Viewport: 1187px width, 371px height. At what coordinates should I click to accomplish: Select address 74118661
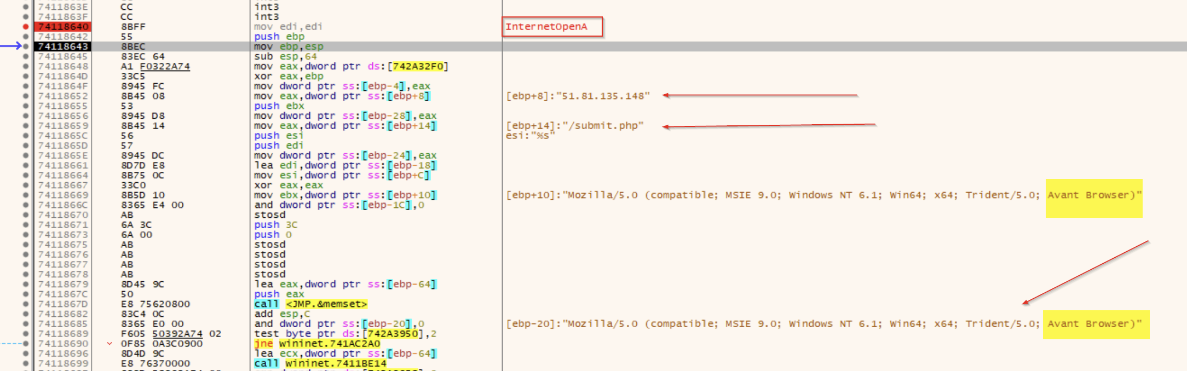63,165
